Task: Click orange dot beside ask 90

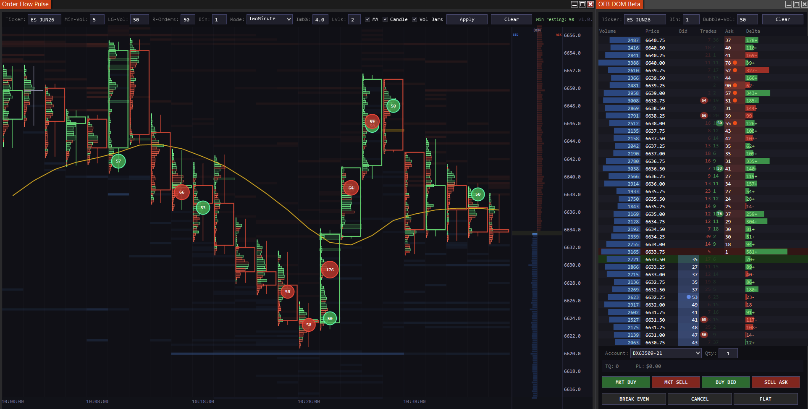Action: pos(735,85)
